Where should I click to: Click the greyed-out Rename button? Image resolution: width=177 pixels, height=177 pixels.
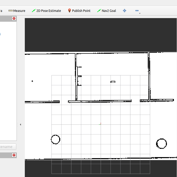[x=8, y=147]
